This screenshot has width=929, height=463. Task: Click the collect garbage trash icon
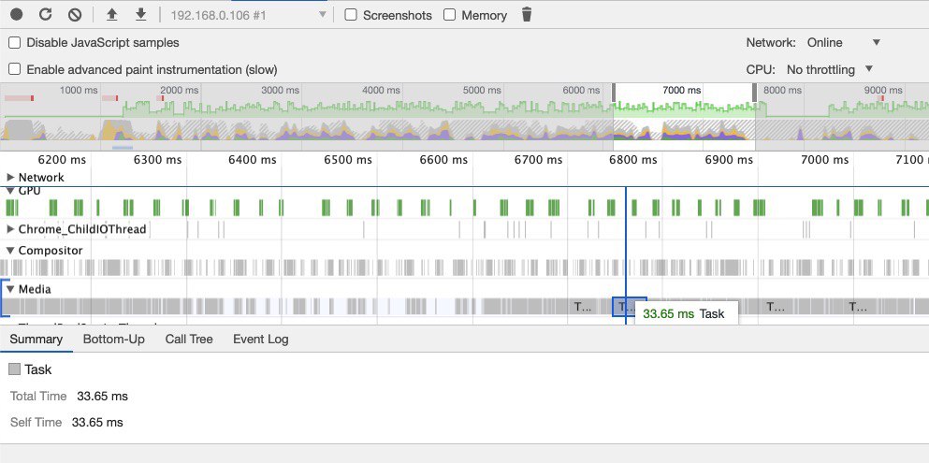tap(526, 14)
